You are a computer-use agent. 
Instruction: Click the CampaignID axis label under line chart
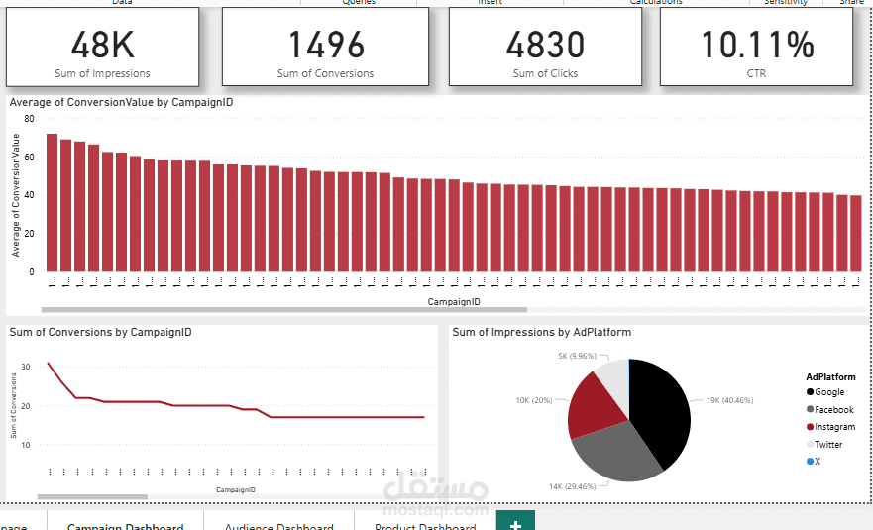(x=236, y=490)
